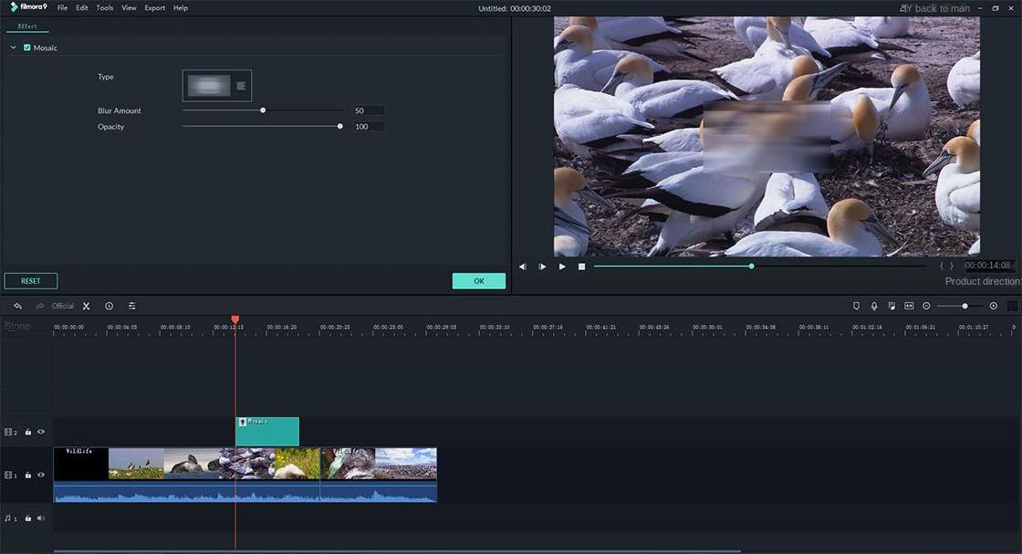Toggle lock on video track 1
The width and height of the screenshot is (1022, 554).
click(x=28, y=475)
